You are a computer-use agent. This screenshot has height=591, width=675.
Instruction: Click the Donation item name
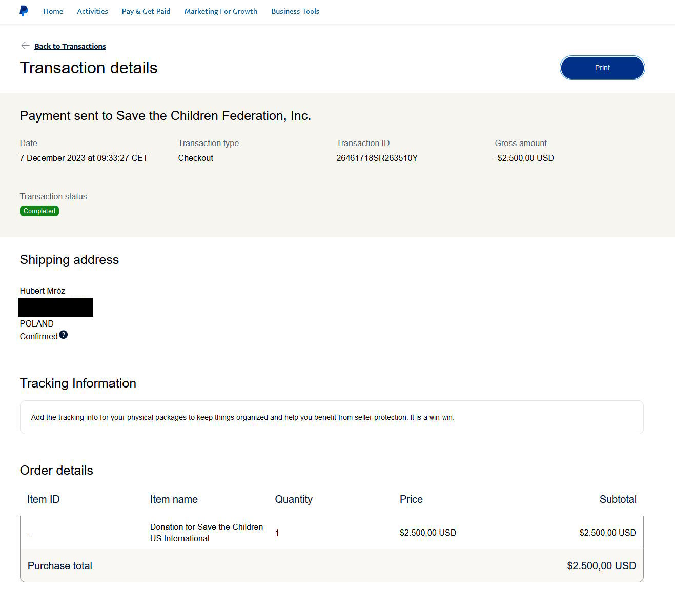tap(207, 533)
